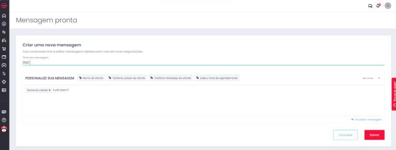Click in the message body text area
396x150 pixels.
point(203,101)
